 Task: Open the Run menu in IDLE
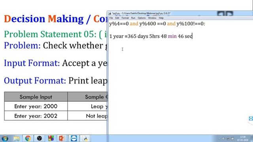133,18
